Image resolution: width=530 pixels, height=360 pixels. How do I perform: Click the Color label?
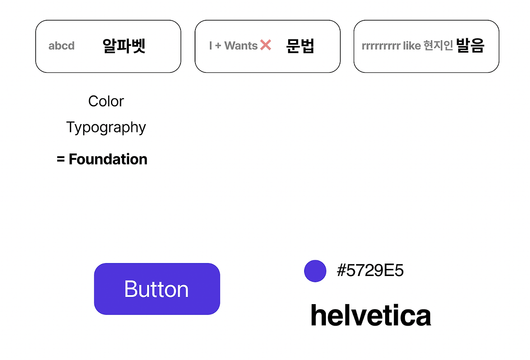106,101
